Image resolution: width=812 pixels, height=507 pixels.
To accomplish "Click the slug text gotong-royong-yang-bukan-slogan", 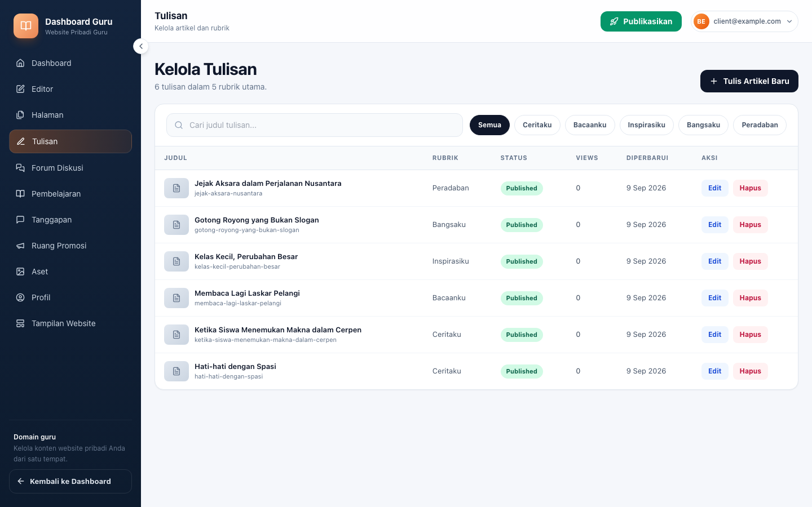I will pos(247,230).
